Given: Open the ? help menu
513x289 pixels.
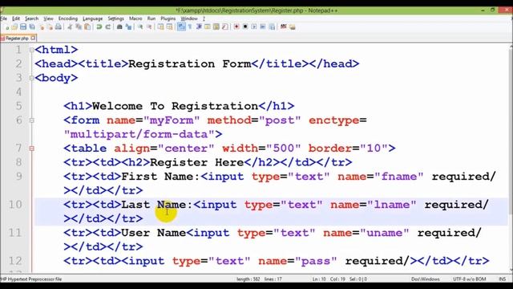Looking at the screenshot, I should (x=204, y=18).
